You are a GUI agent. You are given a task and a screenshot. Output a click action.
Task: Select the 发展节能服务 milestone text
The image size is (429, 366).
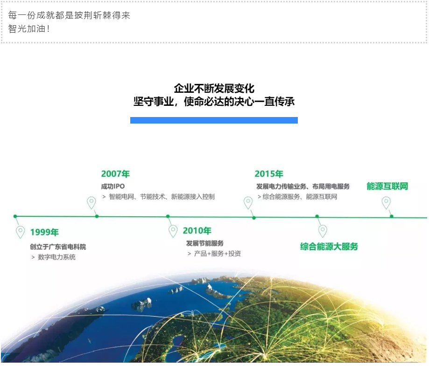pyautogui.click(x=206, y=244)
